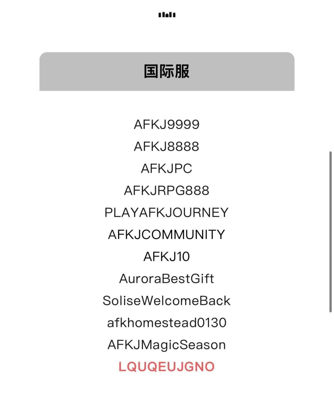The height and width of the screenshot is (401, 334).
Task: Click the afkhomestead0130 code
Action: pyautogui.click(x=167, y=323)
